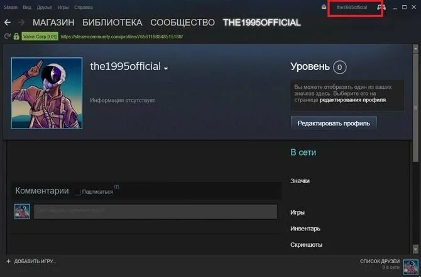Open Big Picture mode controller icon
Image resolution: width=421 pixels, height=277 pixels.
click(x=381, y=8)
